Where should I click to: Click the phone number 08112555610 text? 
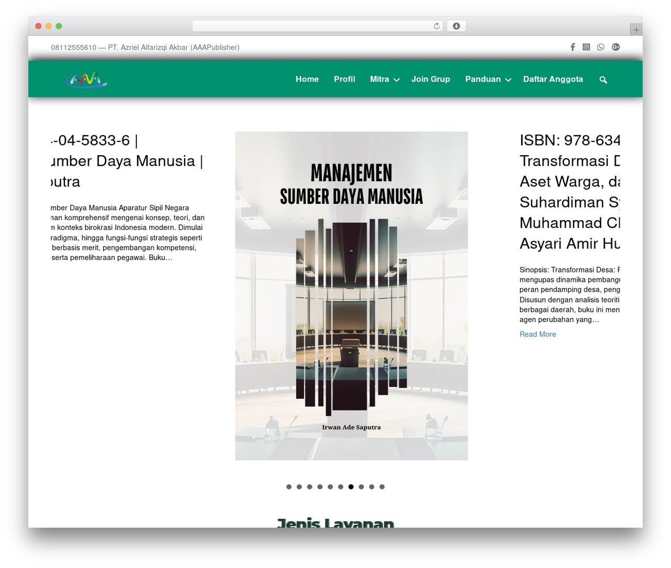pyautogui.click(x=74, y=47)
